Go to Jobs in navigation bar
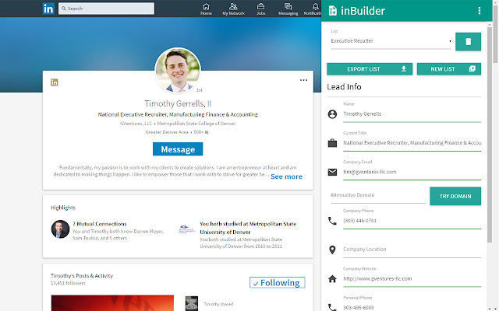 coord(260,9)
